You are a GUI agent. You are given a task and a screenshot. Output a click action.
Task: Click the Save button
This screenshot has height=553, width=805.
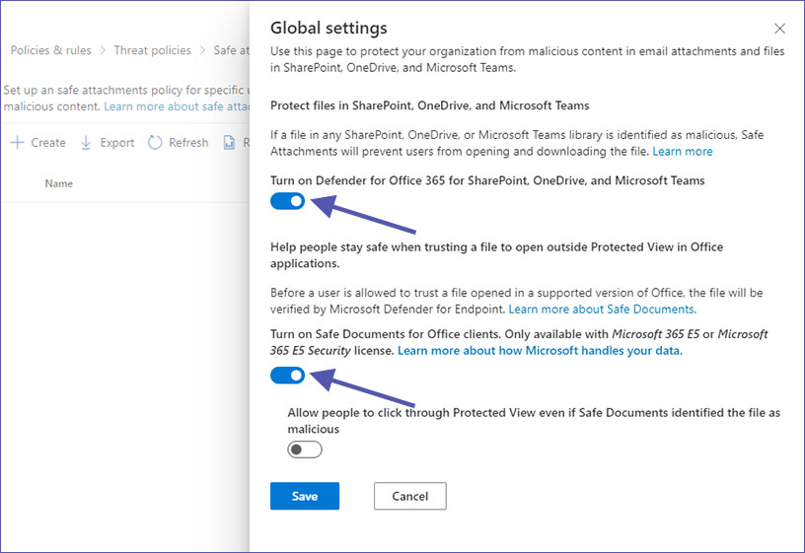[x=305, y=496]
